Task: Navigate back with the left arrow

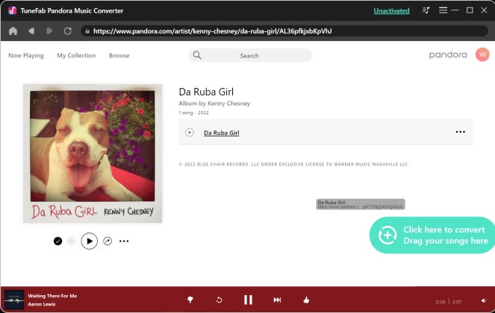Action: pos(31,31)
